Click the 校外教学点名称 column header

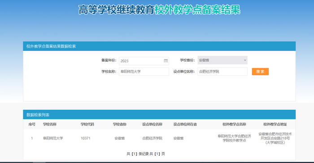tap(234, 124)
